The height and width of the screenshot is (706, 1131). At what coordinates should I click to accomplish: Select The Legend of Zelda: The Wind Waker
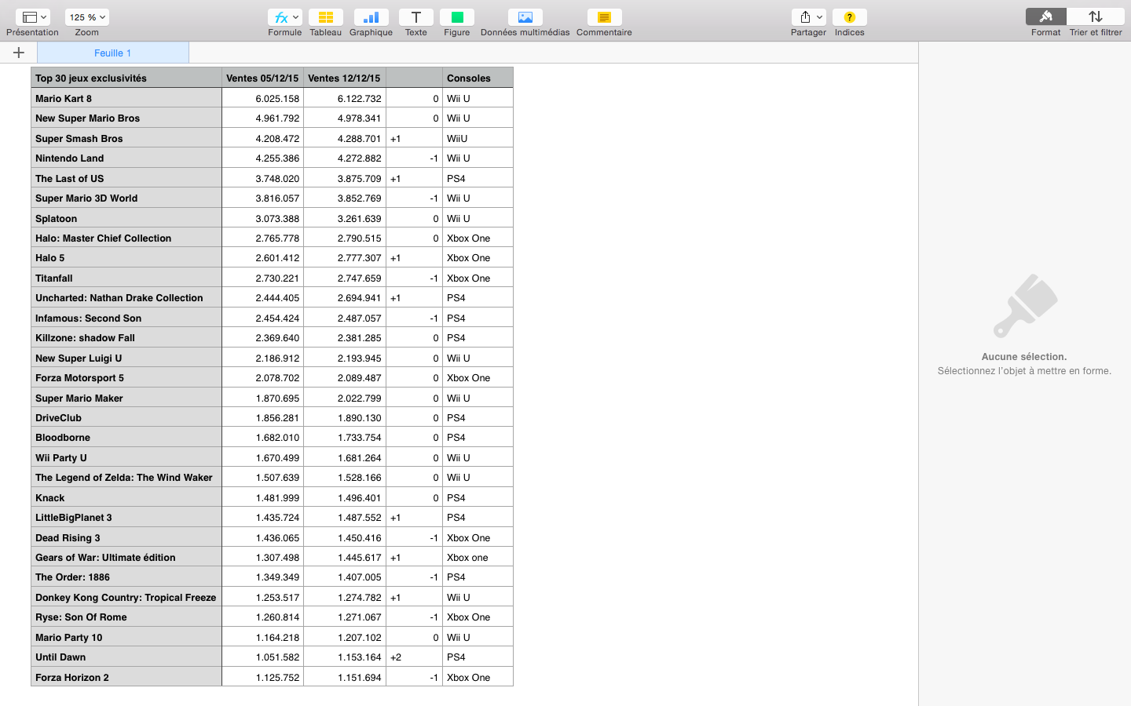coord(126,477)
